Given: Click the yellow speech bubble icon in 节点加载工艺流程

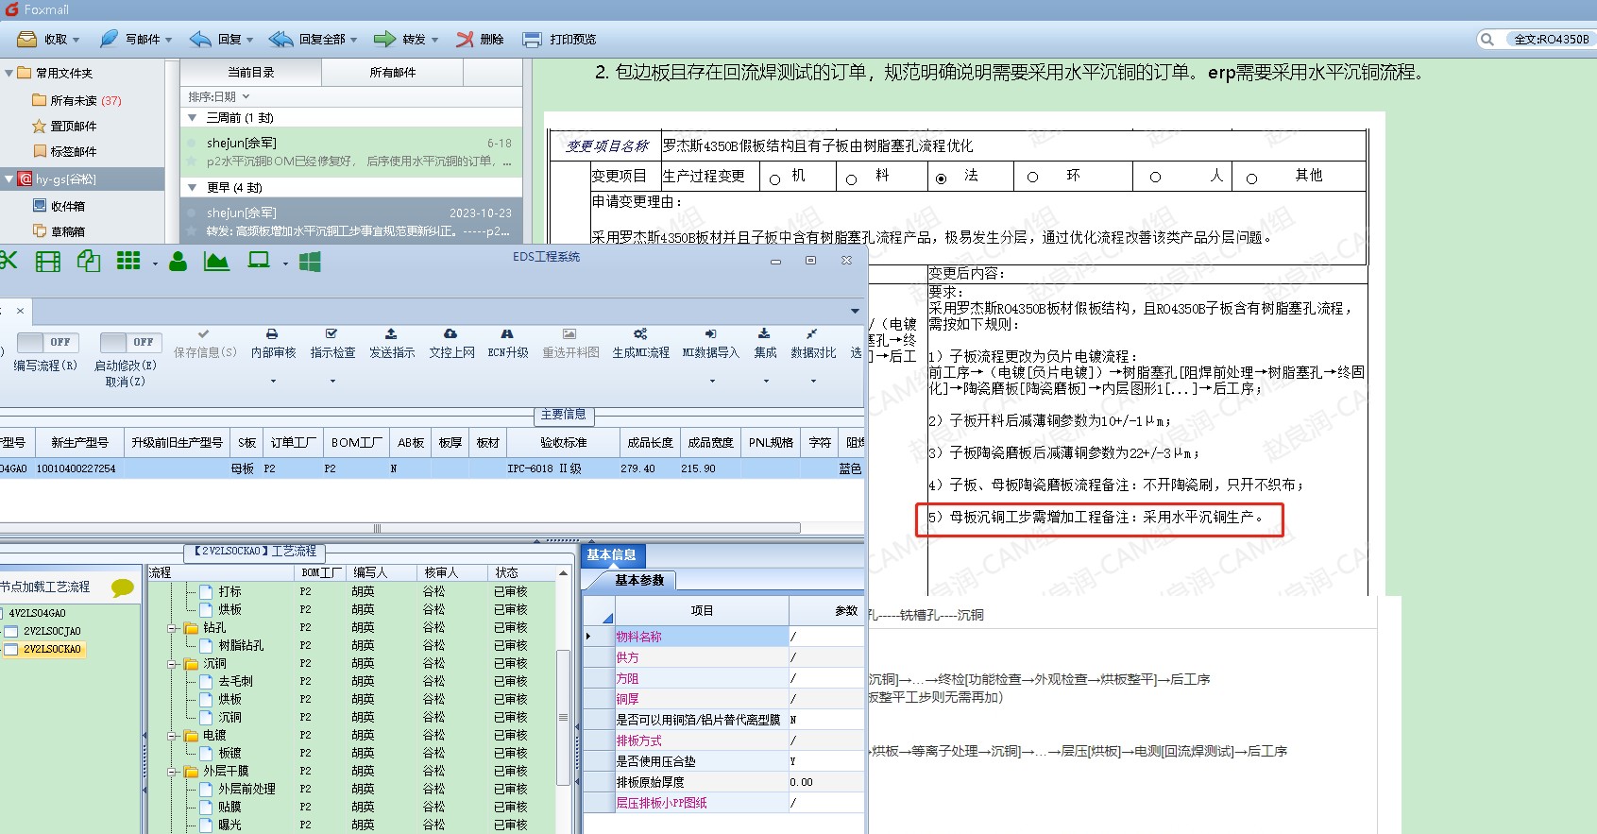Looking at the screenshot, I should tap(123, 588).
